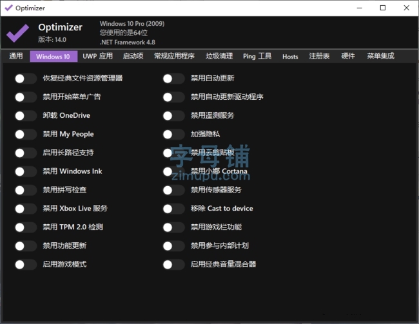The image size is (419, 324).
Task: Switch on 加强隐私 toggle
Action: 173,135
